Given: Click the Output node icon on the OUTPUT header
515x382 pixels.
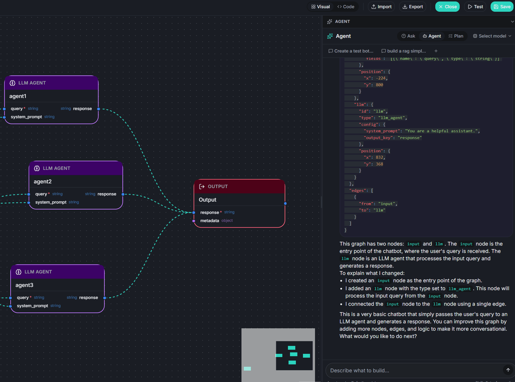Looking at the screenshot, I should point(202,186).
